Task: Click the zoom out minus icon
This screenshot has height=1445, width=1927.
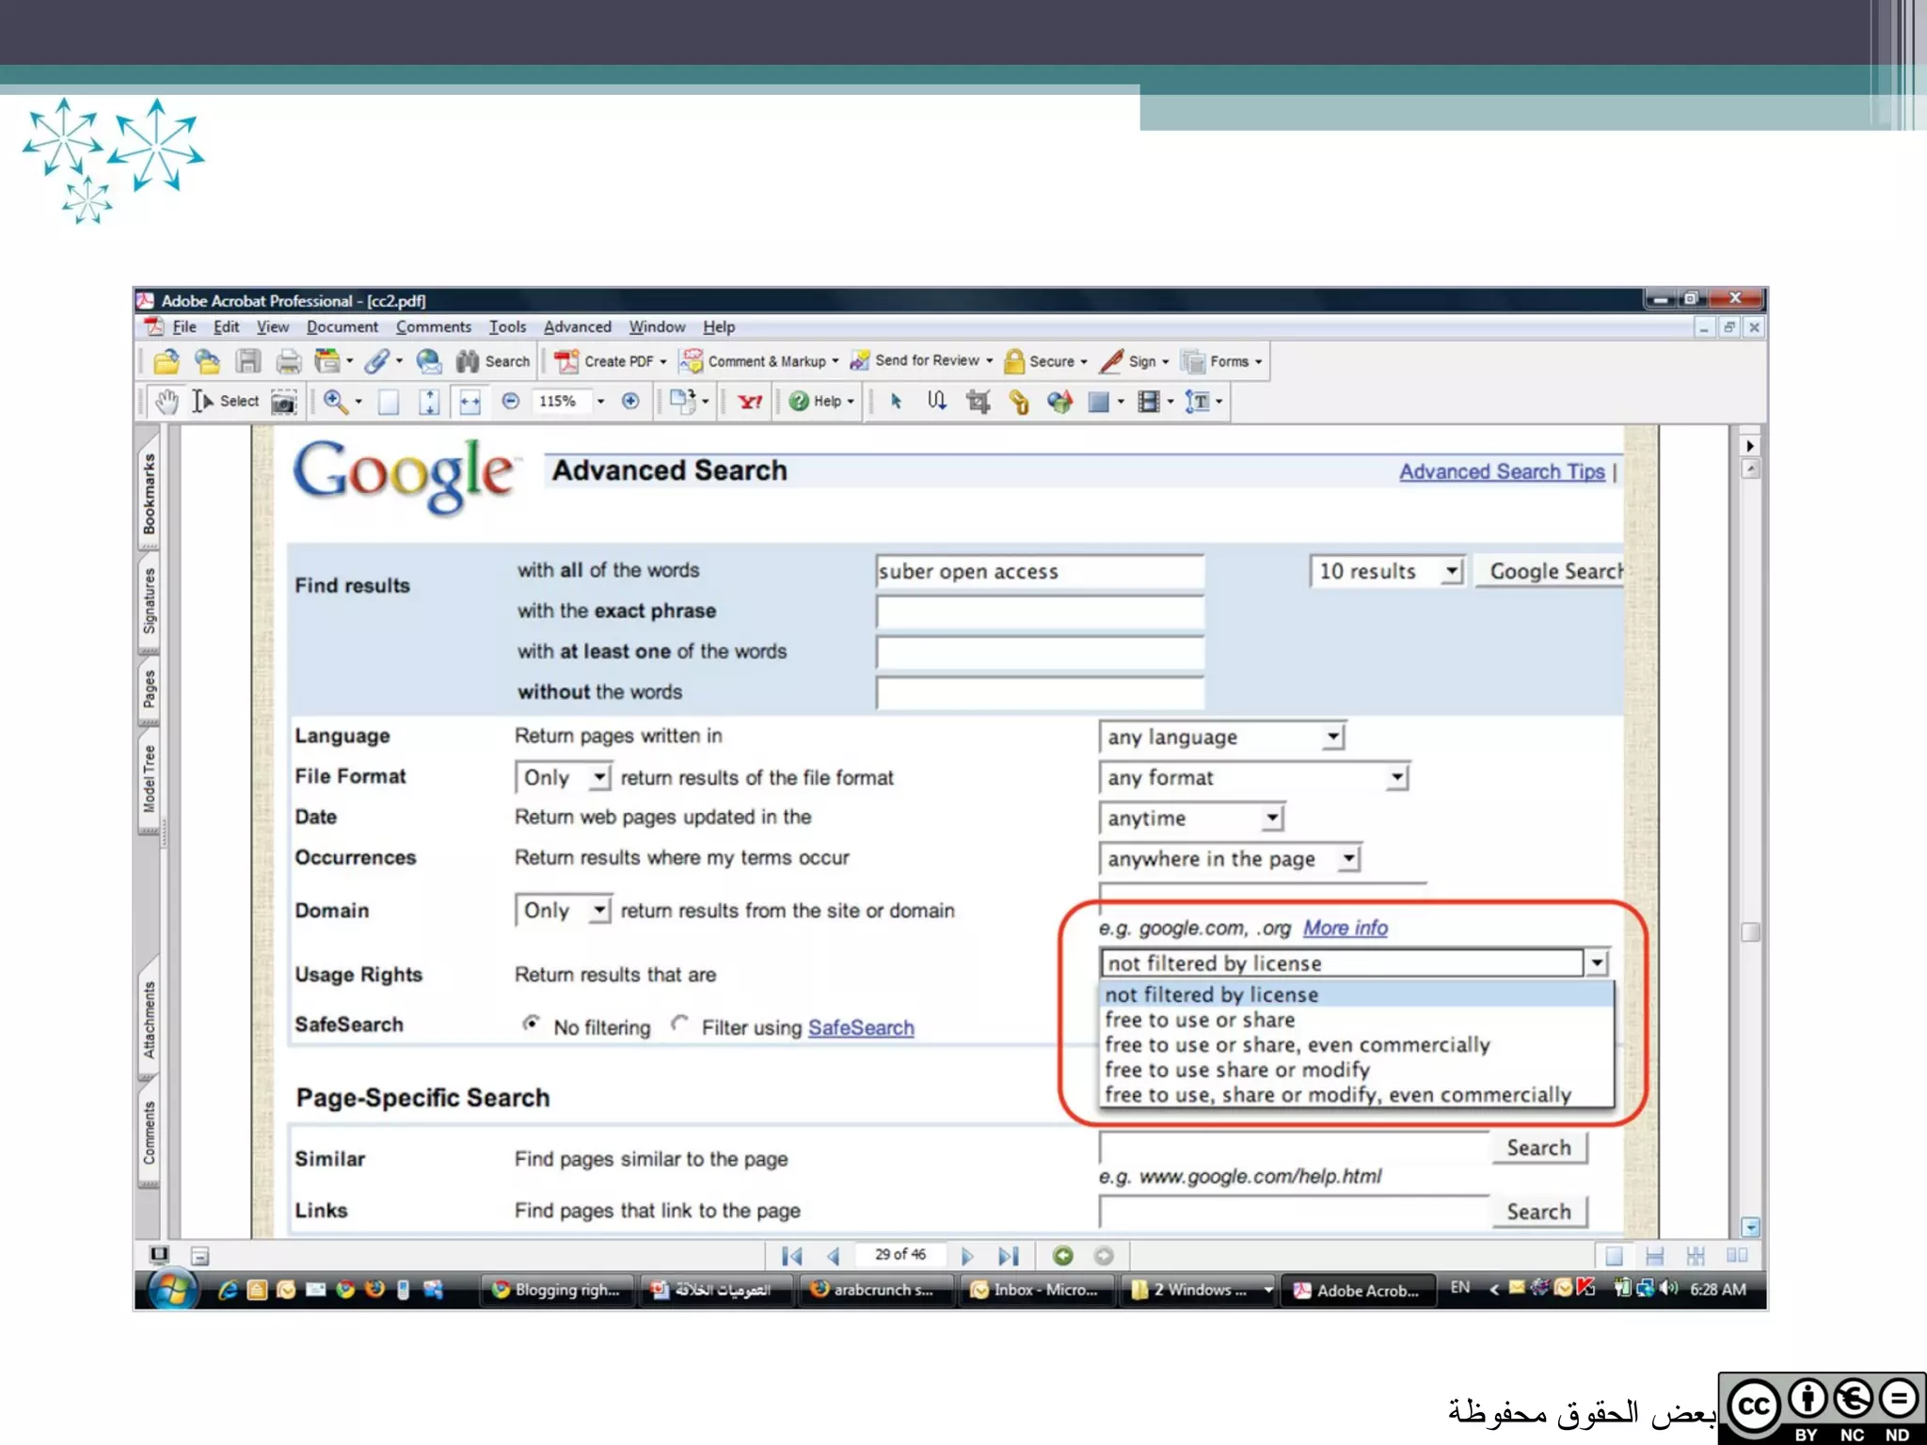Action: click(x=511, y=402)
